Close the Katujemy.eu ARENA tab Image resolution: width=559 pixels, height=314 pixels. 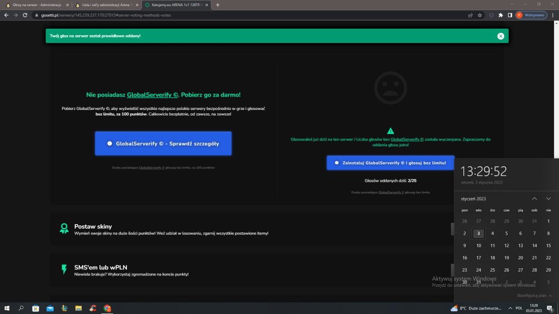point(206,5)
